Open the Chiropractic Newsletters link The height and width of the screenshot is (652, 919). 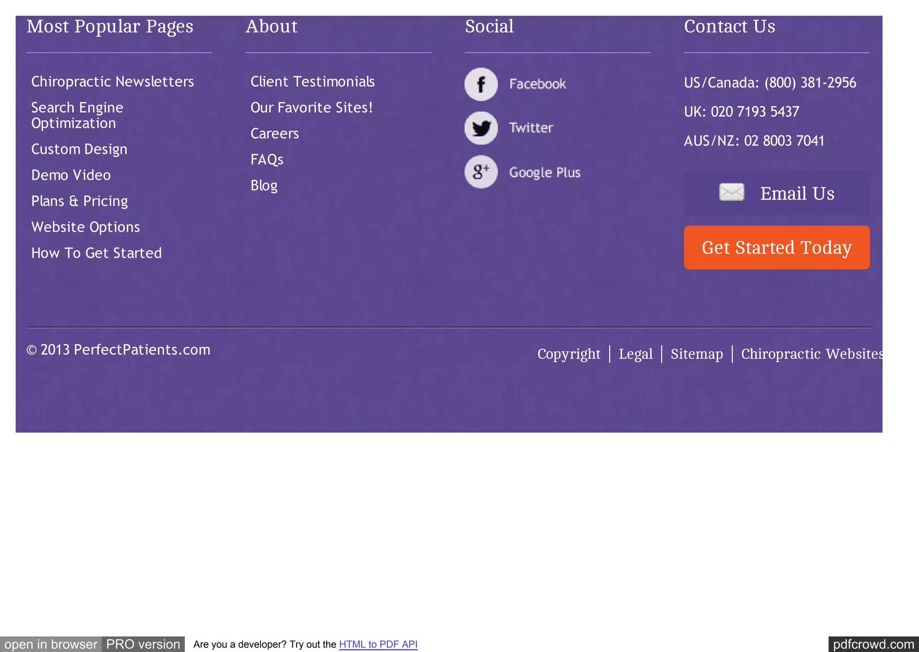tap(112, 82)
